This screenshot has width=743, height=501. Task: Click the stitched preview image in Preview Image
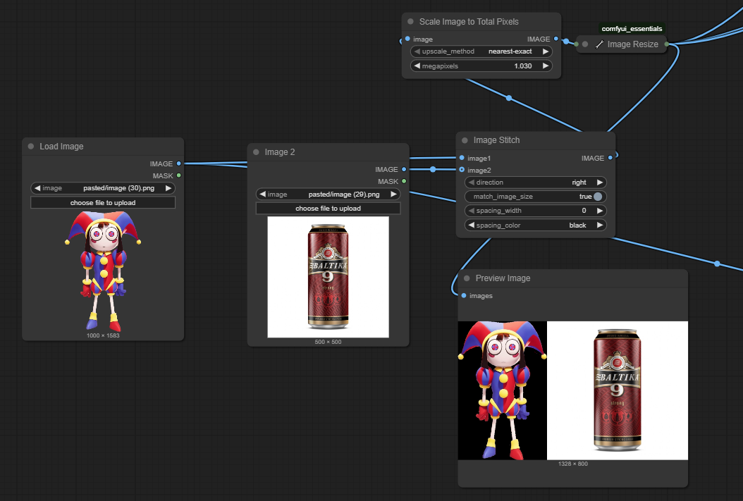click(x=573, y=390)
